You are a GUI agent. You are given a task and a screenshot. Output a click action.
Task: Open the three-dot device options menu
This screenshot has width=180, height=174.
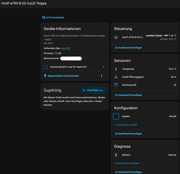[x=102, y=76]
